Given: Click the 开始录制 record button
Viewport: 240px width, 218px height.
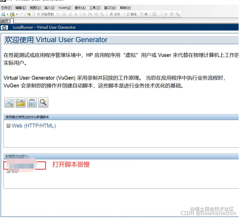Looking at the screenshot, I should pyautogui.click(x=45, y=14).
